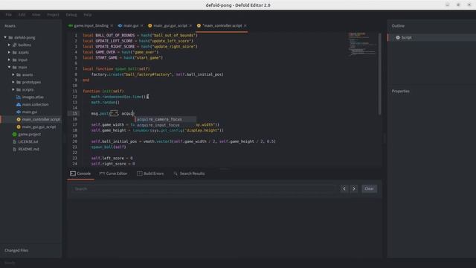
Task: Switch to the main.gui editor tab
Action: pos(131,26)
